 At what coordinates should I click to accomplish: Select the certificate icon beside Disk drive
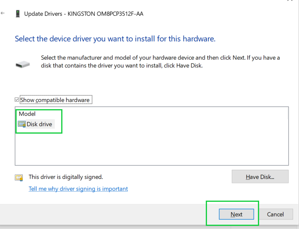pos(22,124)
